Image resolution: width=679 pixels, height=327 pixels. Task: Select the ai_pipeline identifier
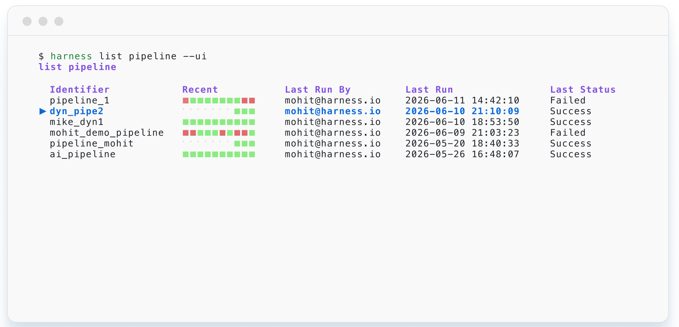coord(83,154)
